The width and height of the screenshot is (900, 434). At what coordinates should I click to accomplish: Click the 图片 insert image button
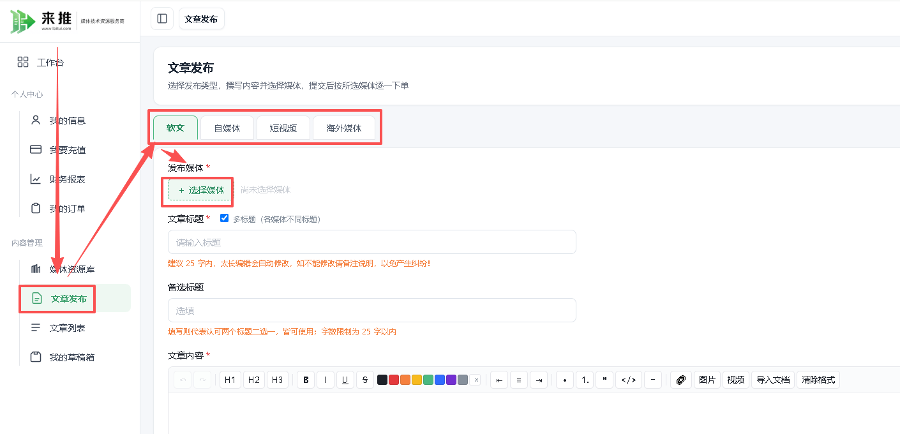pyautogui.click(x=707, y=380)
